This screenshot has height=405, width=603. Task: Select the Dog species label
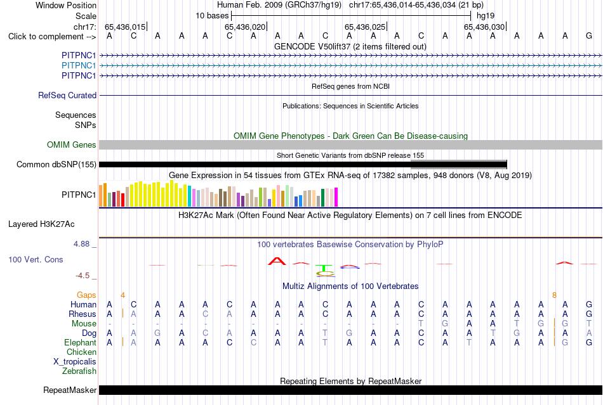pos(89,333)
